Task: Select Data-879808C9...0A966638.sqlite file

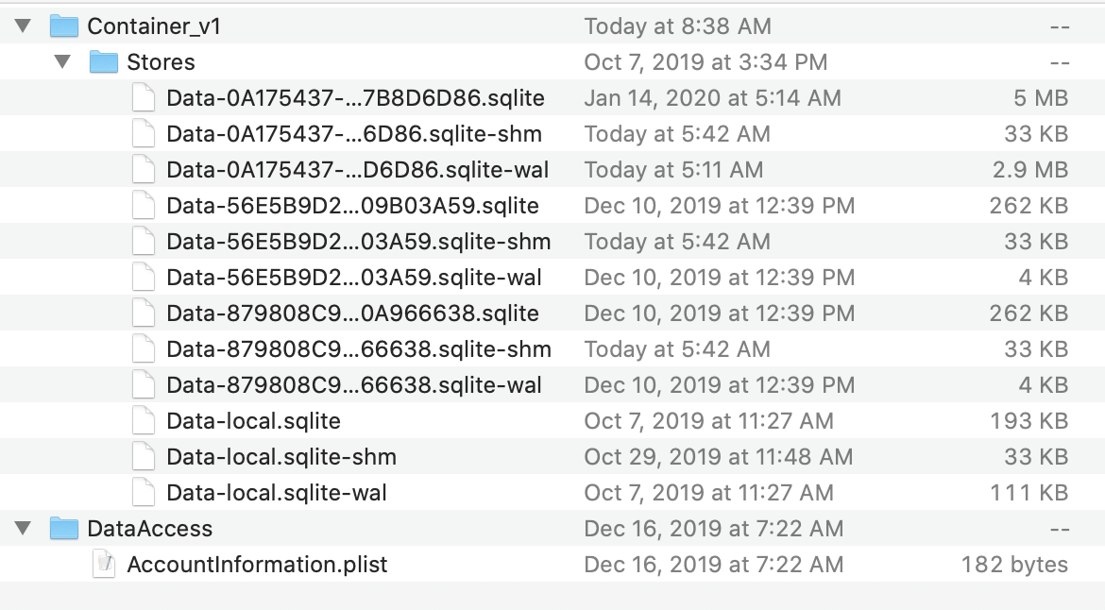Action: [x=352, y=313]
